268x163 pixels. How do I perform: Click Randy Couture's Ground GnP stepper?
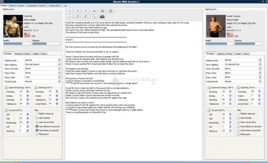(x=230, y=114)
